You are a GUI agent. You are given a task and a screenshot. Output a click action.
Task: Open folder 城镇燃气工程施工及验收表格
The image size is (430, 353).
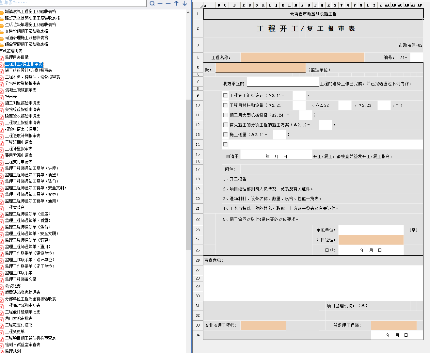tap(30, 11)
